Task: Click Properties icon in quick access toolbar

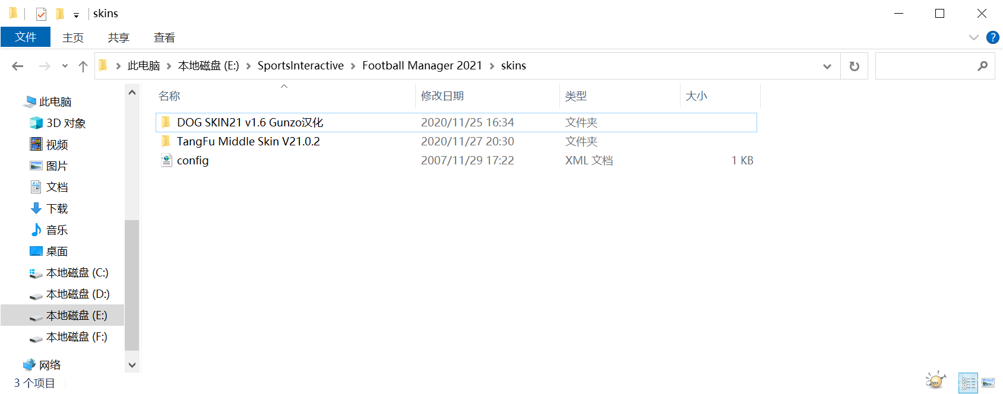Action: (41, 14)
